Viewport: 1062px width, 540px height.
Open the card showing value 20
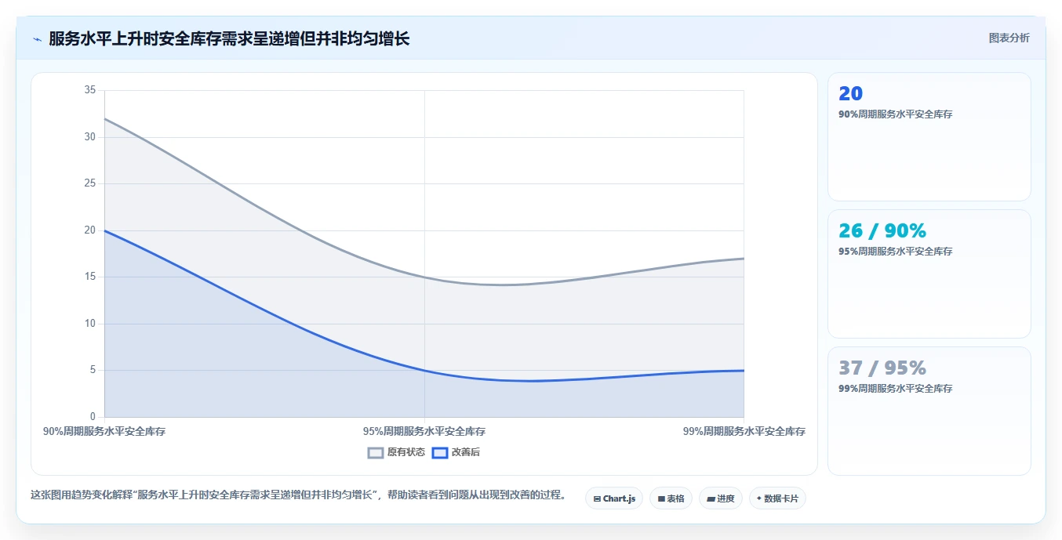tap(929, 137)
